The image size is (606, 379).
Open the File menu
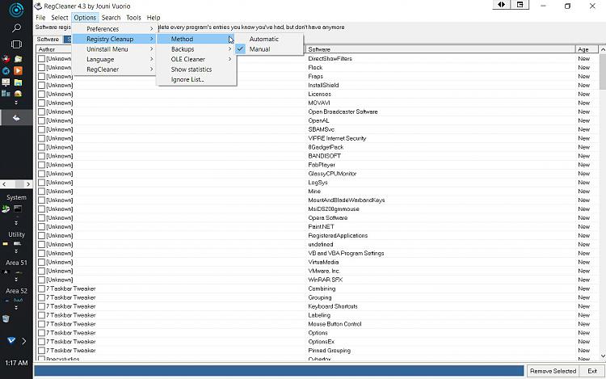click(40, 18)
